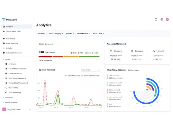Click the Google Cloud provider icon
Image resolution: width=173 pixels, height=130 pixels.
pos(132,51)
